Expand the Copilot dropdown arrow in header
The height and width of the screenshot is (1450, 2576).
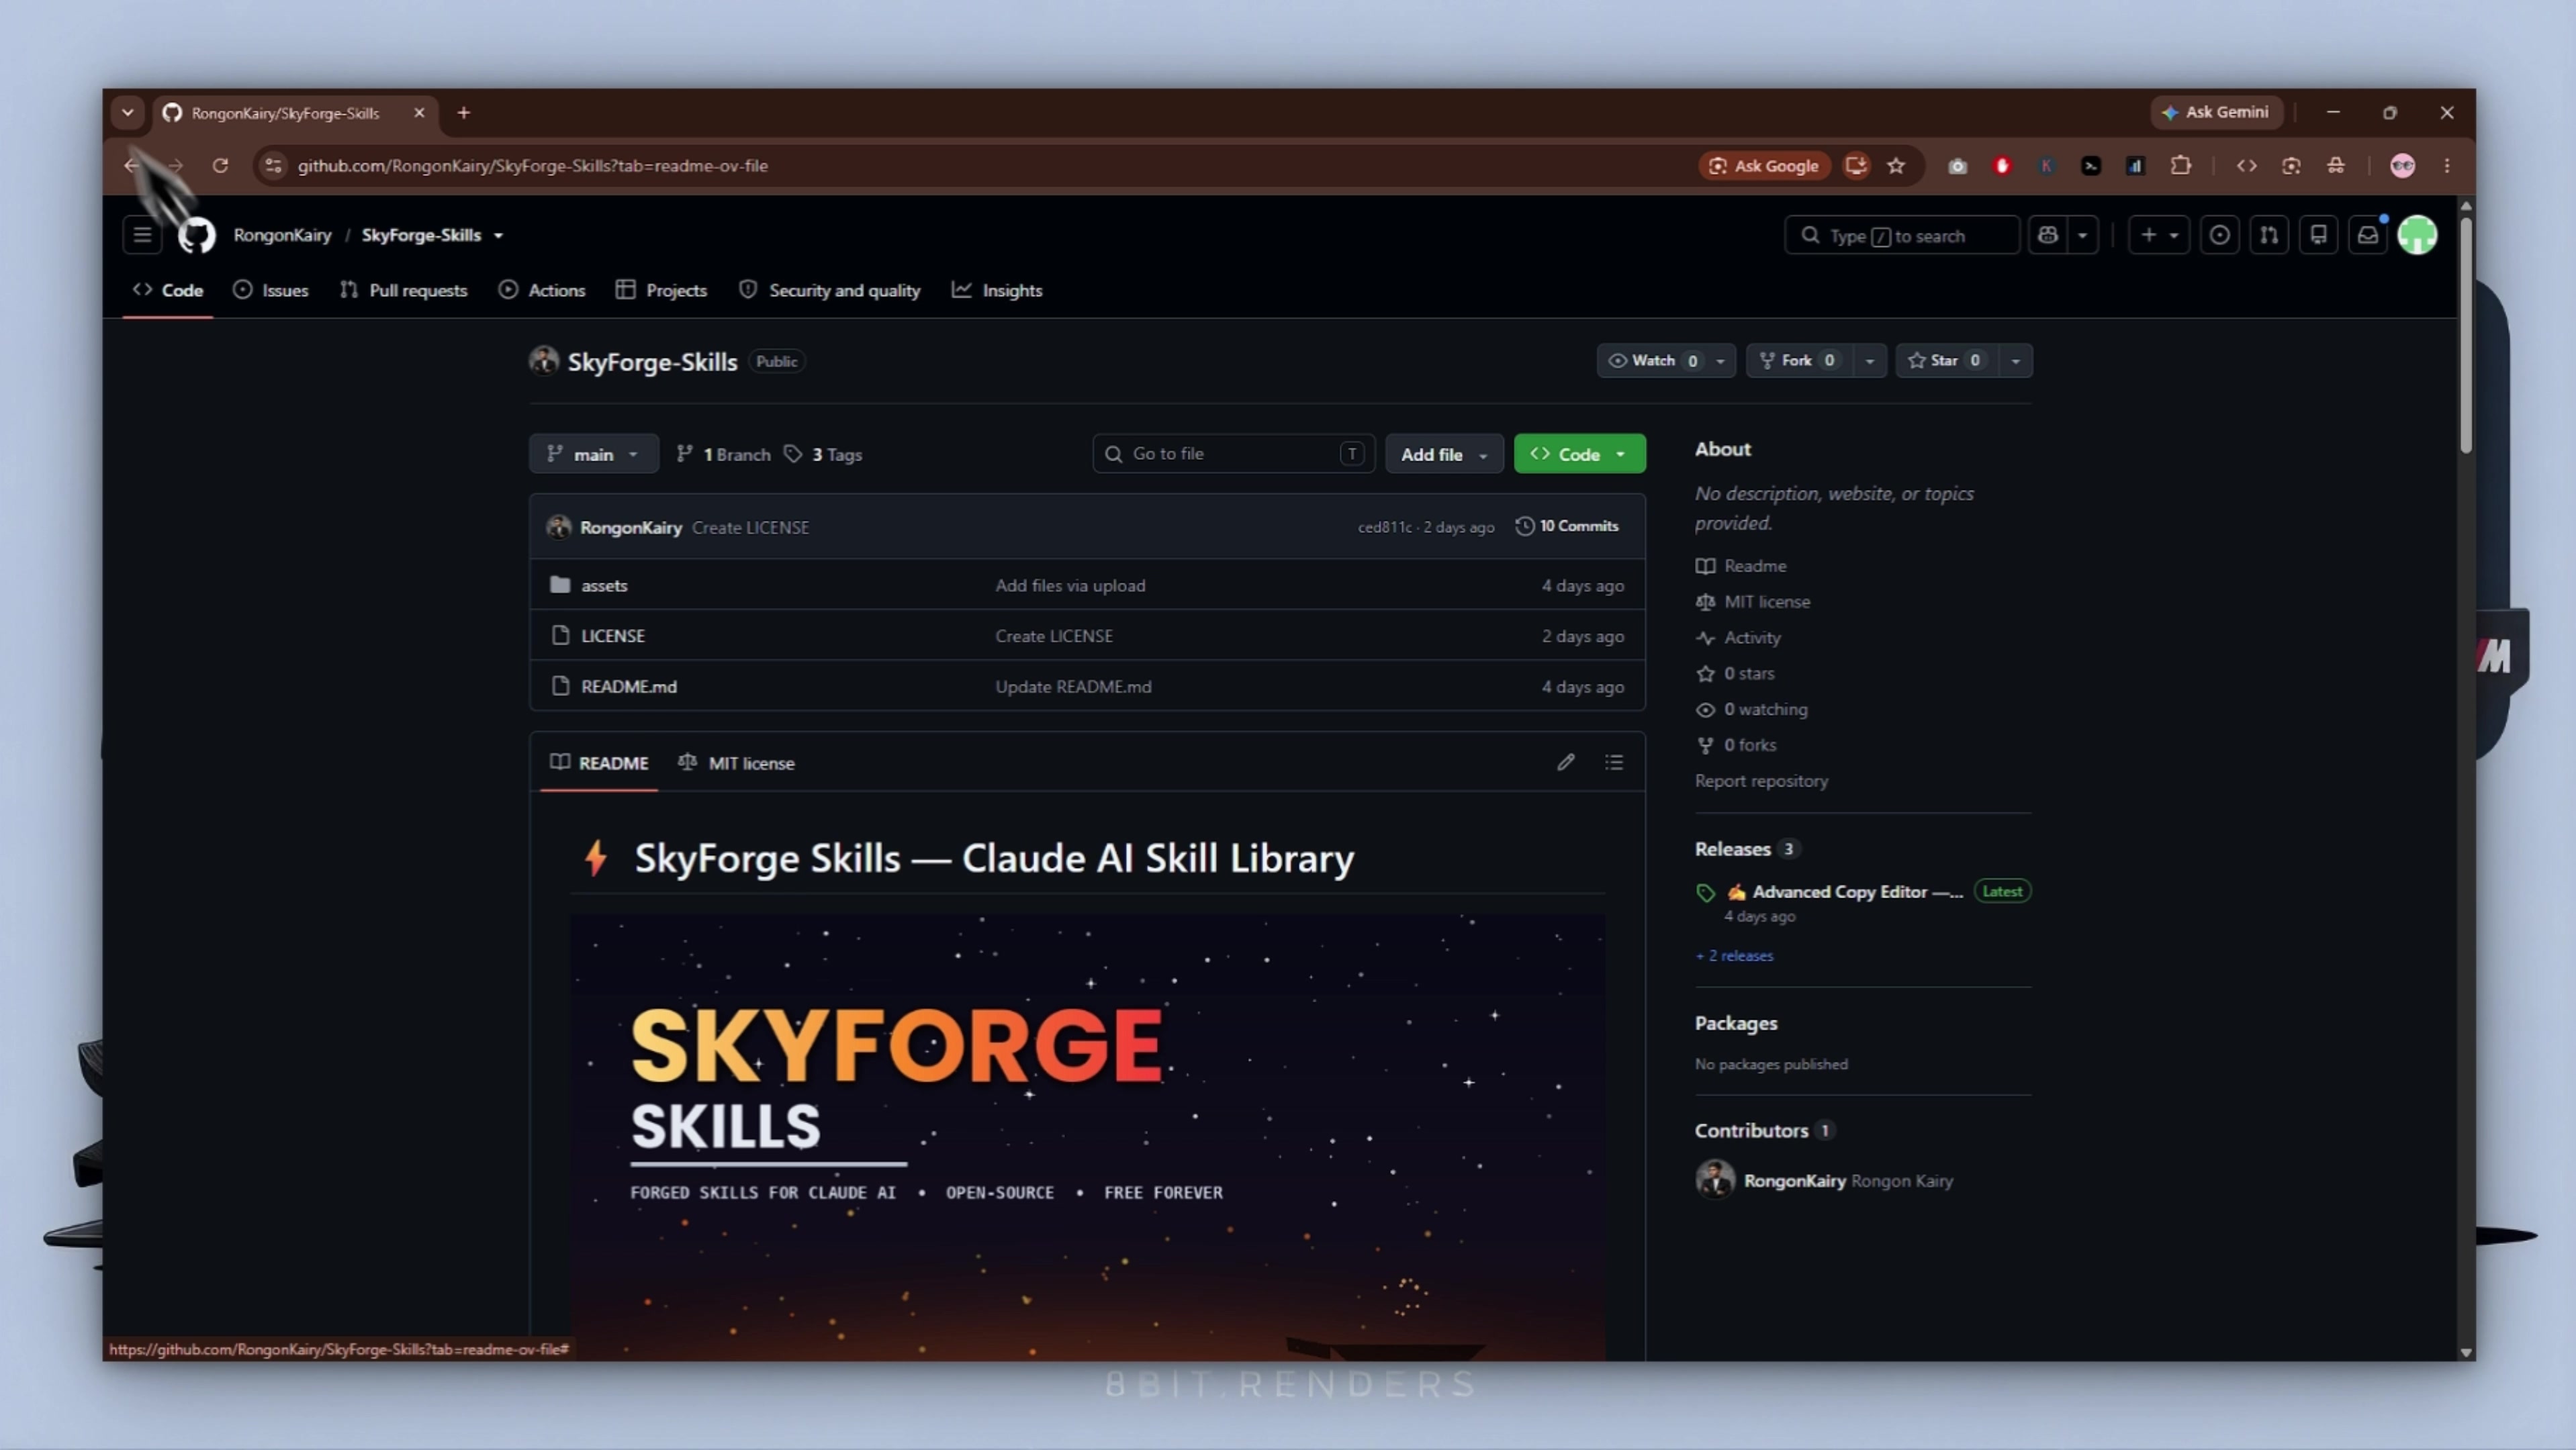tap(2083, 235)
